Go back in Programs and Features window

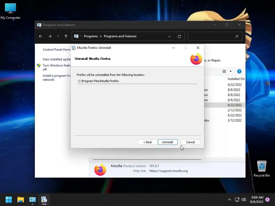click(x=41, y=36)
